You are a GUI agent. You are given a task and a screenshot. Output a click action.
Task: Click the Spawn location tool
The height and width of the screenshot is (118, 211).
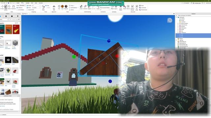pos(116,7)
